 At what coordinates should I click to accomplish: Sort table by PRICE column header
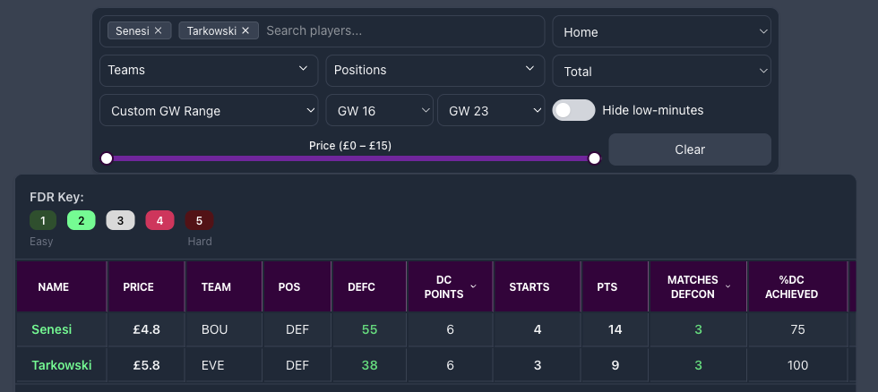click(138, 287)
